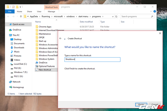
Task: Select the OPQR folder icon
Action: pos(37,37)
